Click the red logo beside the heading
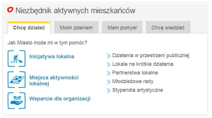The height and width of the screenshot is (118, 212). 10,10
